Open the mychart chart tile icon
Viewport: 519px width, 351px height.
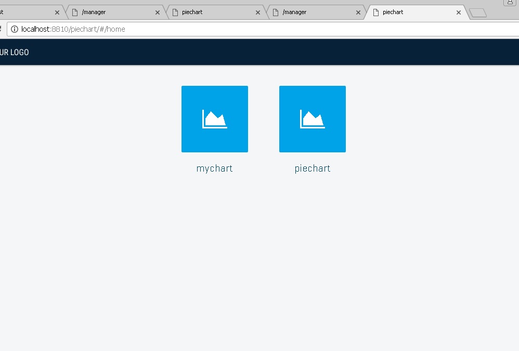point(214,119)
